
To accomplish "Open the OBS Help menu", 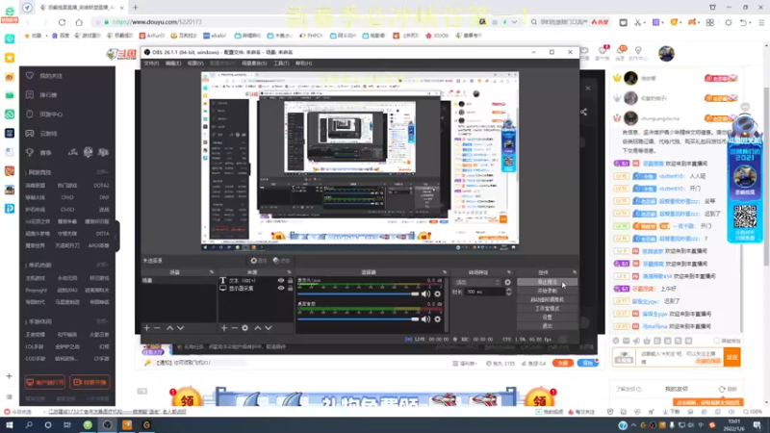I will [x=303, y=64].
